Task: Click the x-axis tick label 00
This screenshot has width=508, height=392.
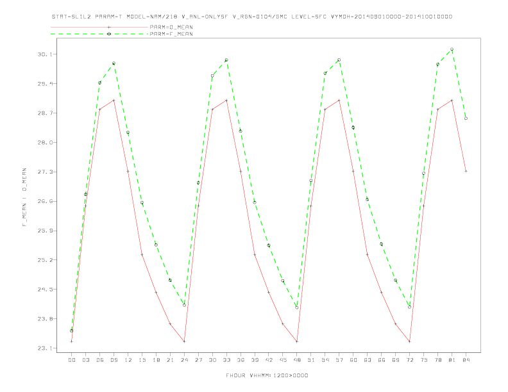Action: pyautogui.click(x=72, y=360)
